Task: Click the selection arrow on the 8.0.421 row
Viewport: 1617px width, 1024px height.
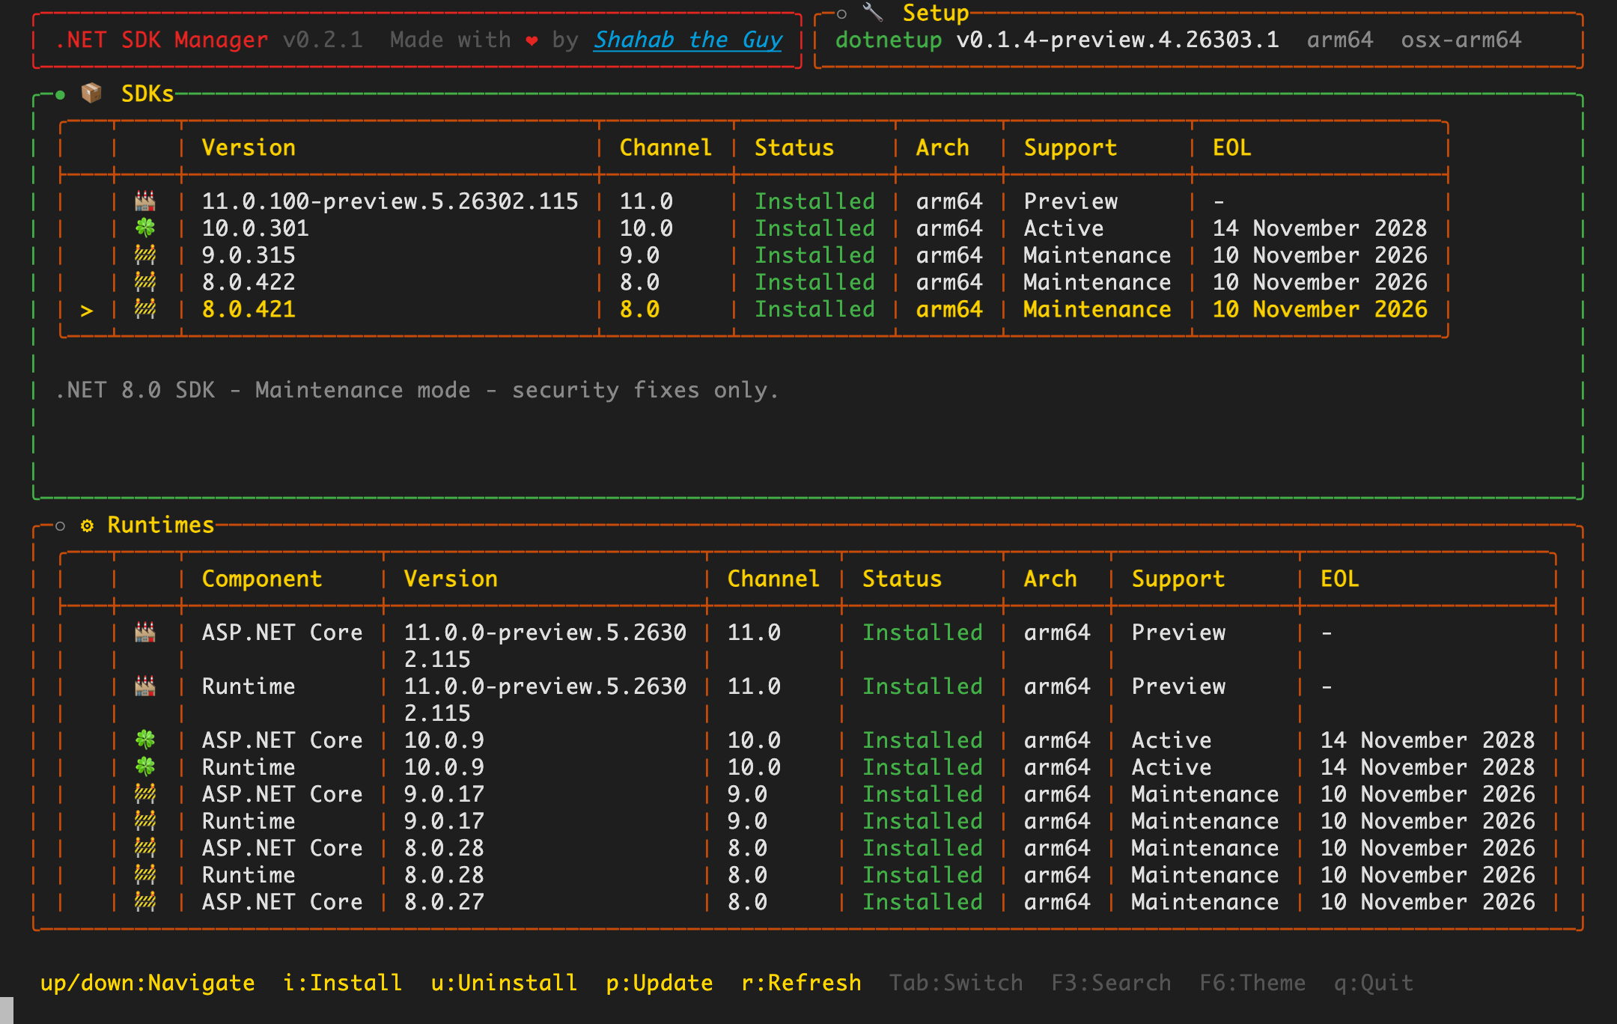Action: pyautogui.click(x=87, y=310)
